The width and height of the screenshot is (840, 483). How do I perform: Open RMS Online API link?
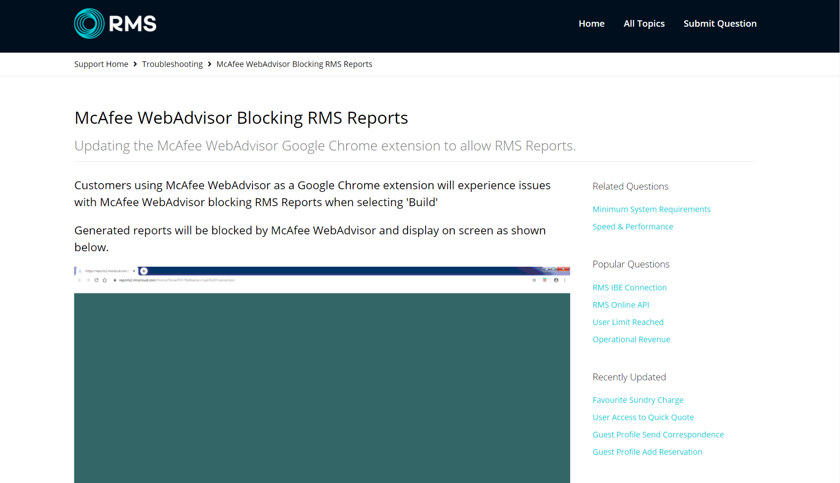pos(621,304)
